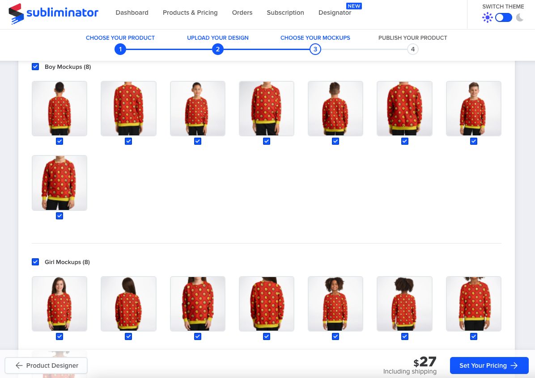Go to step 1 circle
The height and width of the screenshot is (378, 535).
click(120, 50)
